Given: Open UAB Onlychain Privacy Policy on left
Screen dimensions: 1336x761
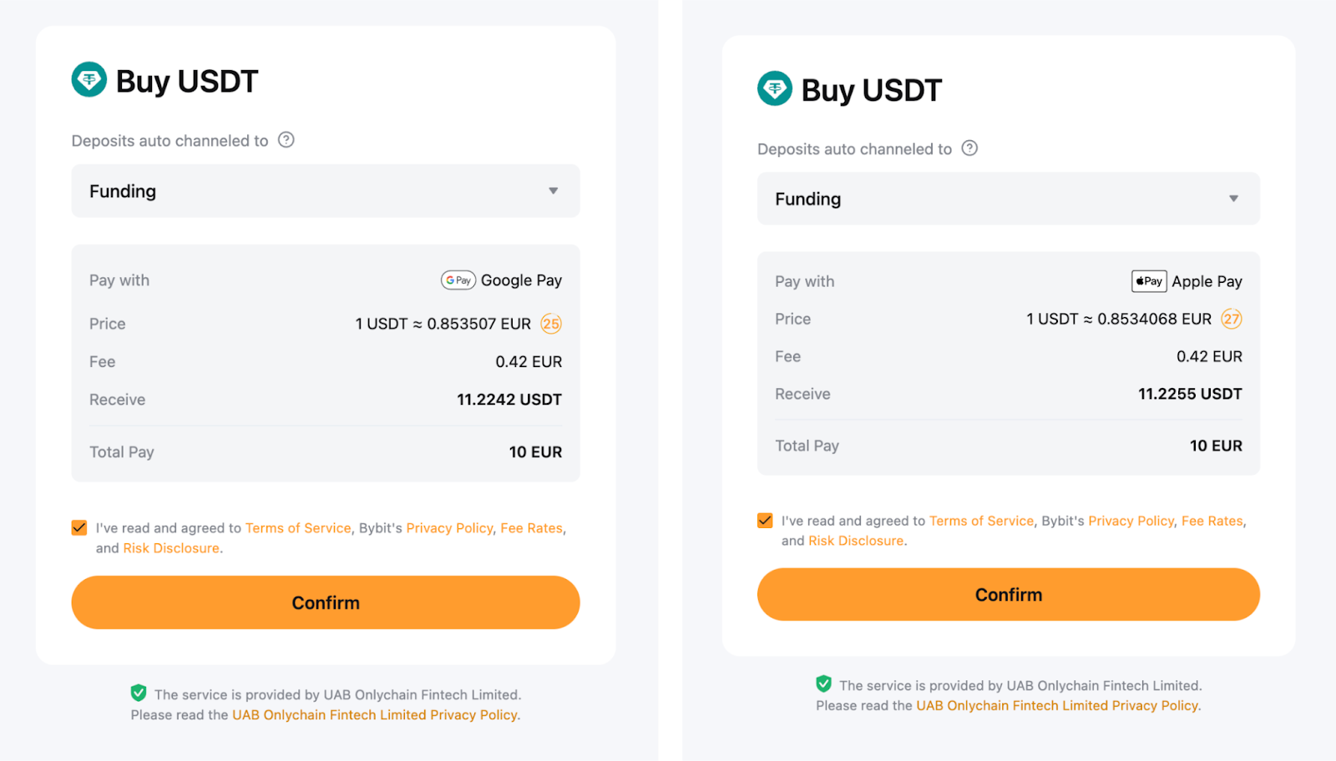Looking at the screenshot, I should (x=375, y=715).
